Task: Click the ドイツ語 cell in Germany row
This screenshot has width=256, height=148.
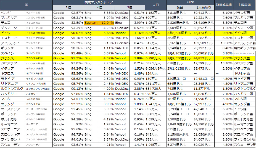Action: coord(244,33)
